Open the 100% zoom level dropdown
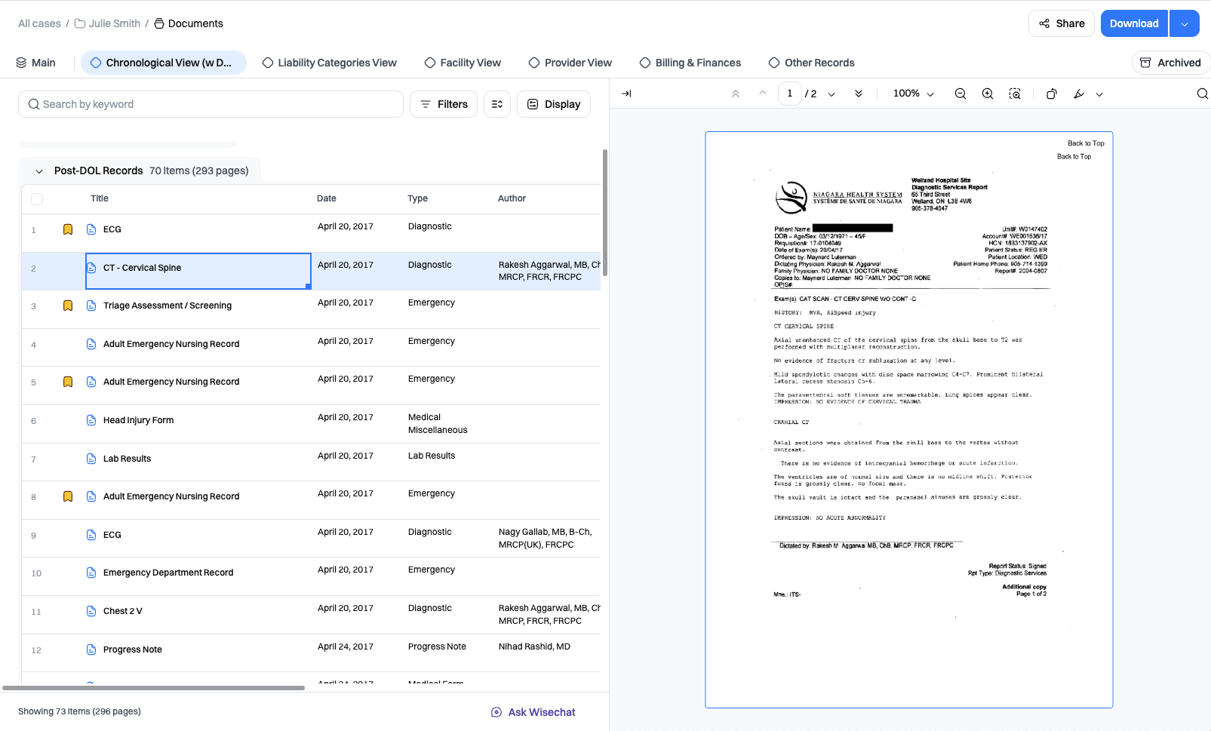 (x=914, y=94)
